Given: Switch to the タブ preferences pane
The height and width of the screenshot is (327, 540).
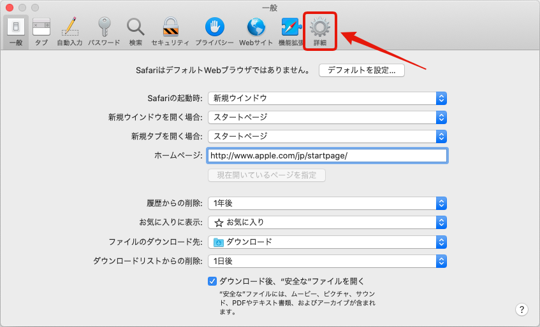Looking at the screenshot, I should [41, 32].
